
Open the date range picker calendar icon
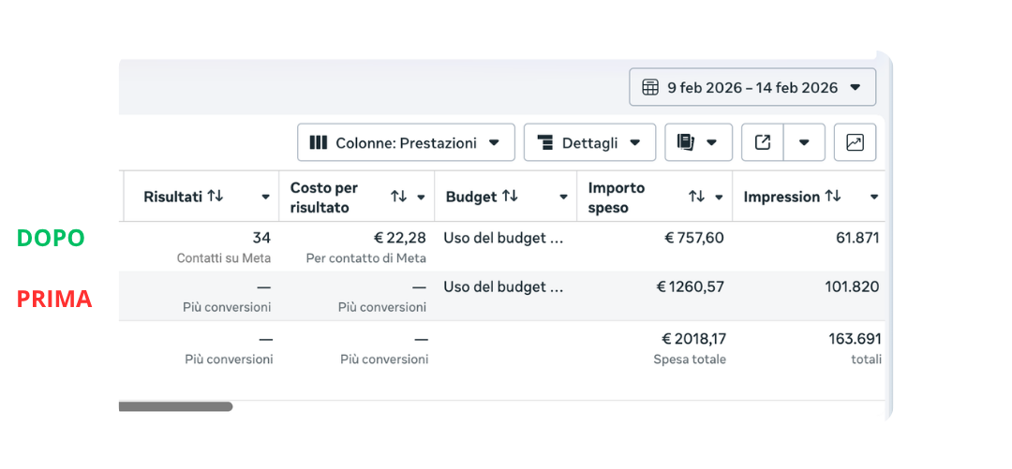pos(650,87)
